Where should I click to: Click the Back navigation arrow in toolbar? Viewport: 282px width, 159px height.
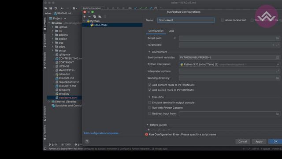(62, 8)
